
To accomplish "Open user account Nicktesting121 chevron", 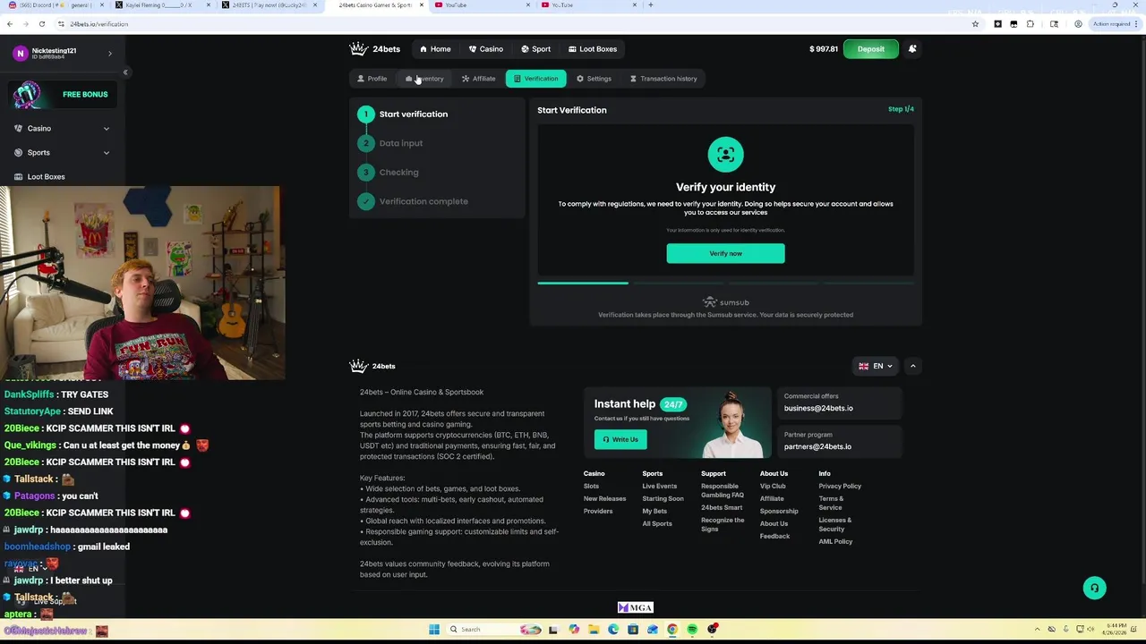I will tap(110, 54).
